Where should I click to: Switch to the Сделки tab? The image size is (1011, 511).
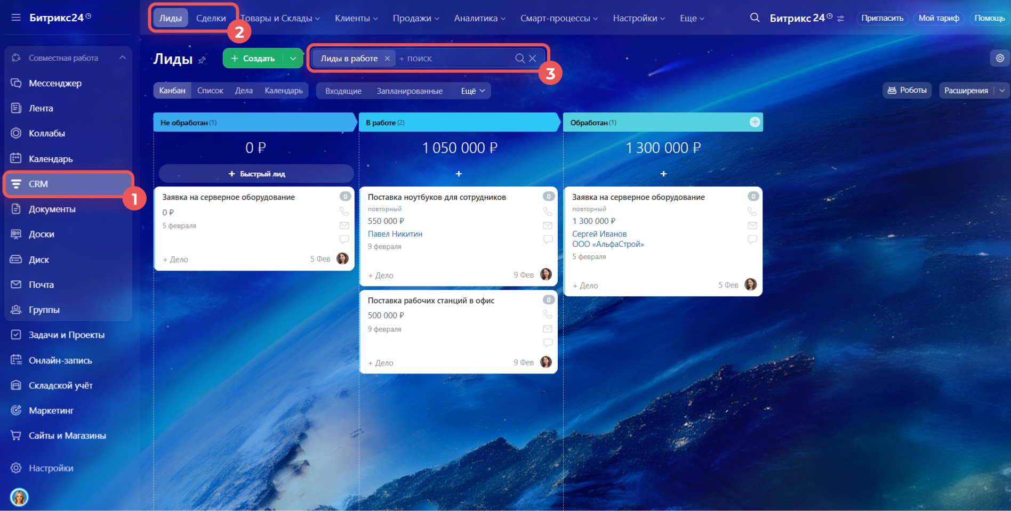pos(211,18)
